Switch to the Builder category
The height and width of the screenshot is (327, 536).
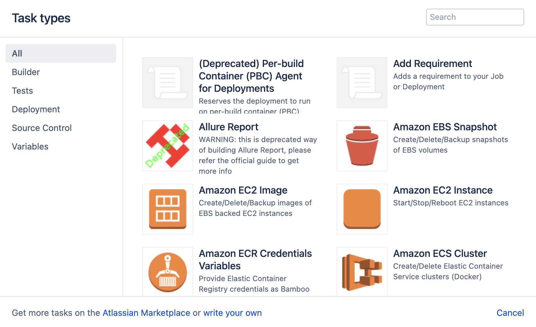[x=26, y=72]
